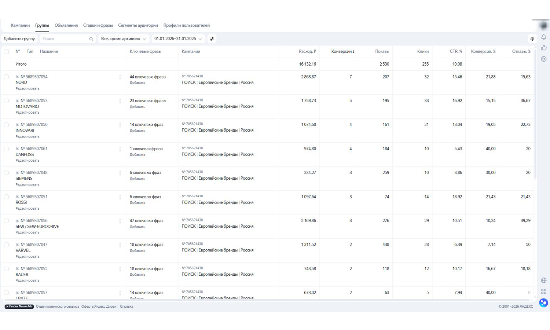Tick the checkbox for NORD group

tap(6, 77)
